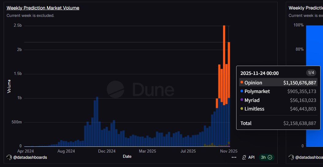The width and height of the screenshot is (323, 167).
Task: Click the 100% label on right chart
Action: pos(298,25)
